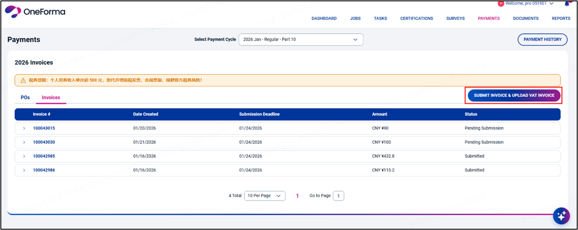Open the notifications bell icon
Screen dimensions: 578x230
567,3
